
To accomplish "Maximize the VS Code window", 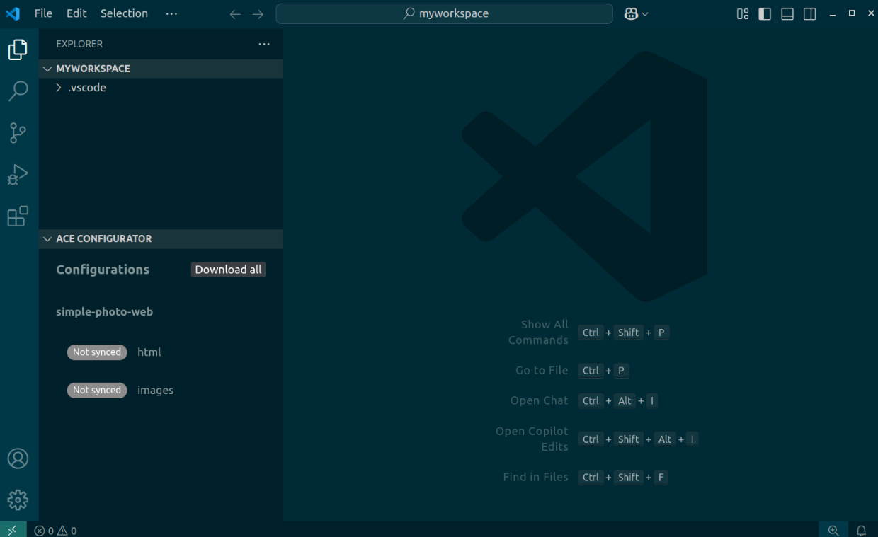I will click(x=852, y=13).
